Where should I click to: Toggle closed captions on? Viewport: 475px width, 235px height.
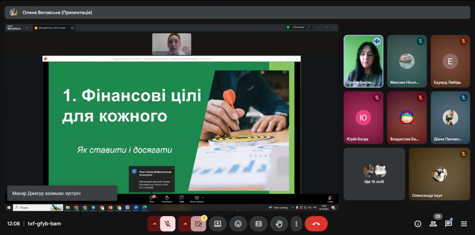point(258,224)
